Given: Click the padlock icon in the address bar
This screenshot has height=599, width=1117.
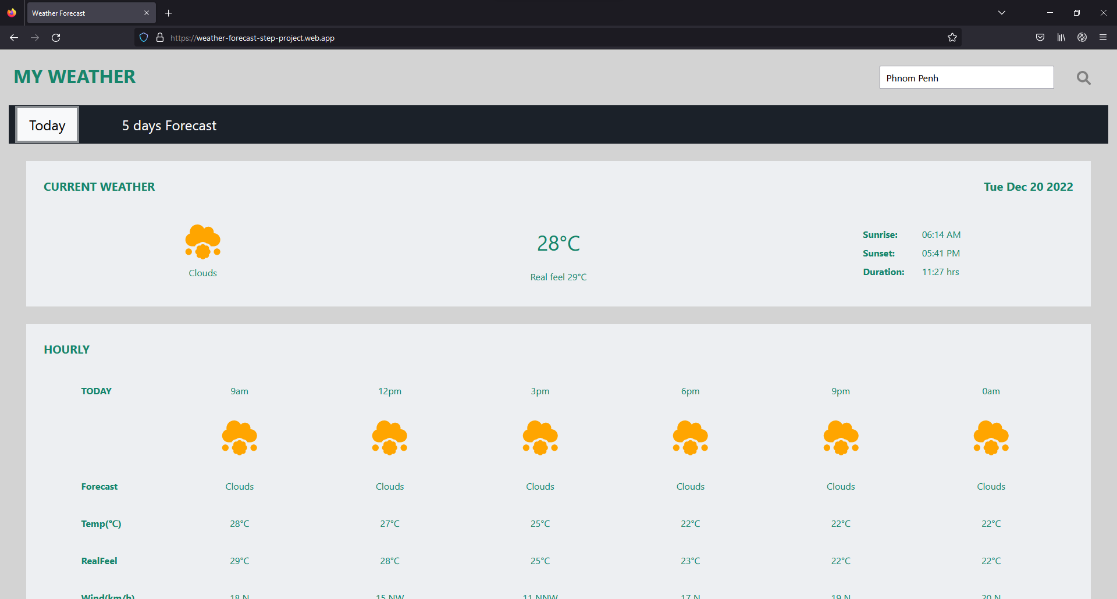Looking at the screenshot, I should (160, 37).
